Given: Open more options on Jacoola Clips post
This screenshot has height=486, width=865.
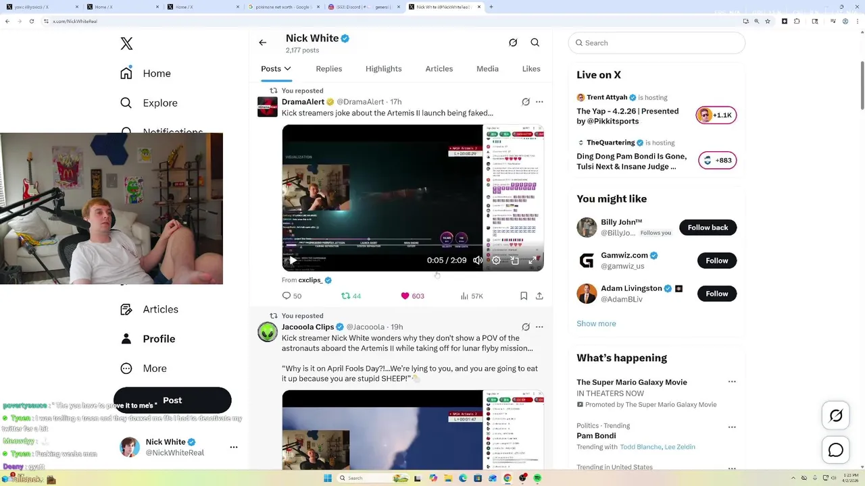Looking at the screenshot, I should click(539, 327).
